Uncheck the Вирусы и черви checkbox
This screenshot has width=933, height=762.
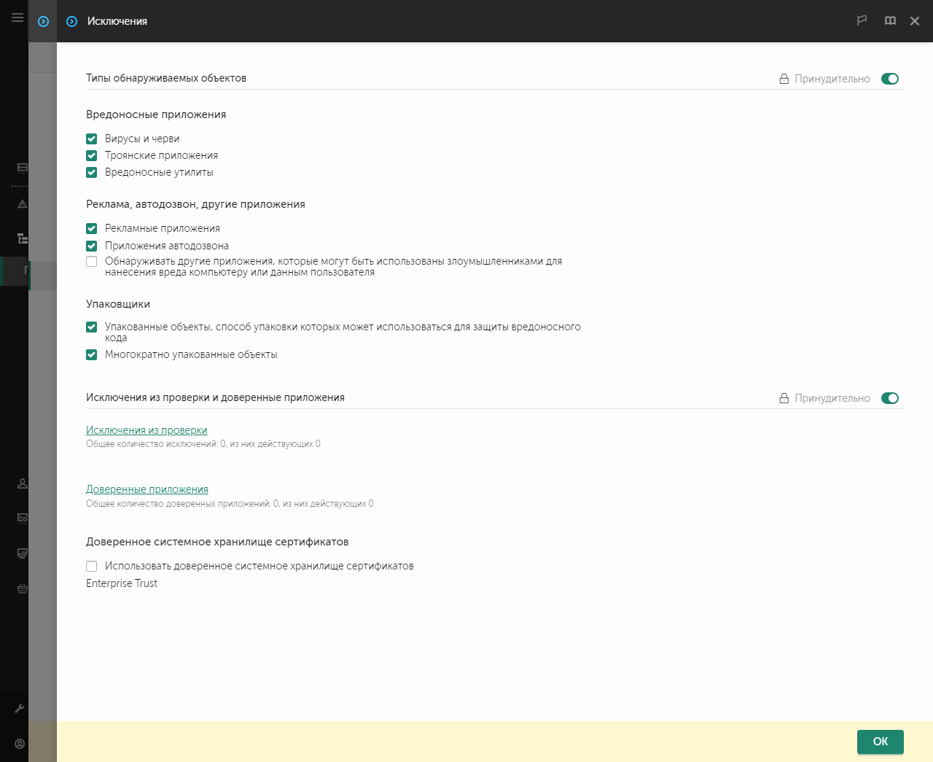point(92,139)
